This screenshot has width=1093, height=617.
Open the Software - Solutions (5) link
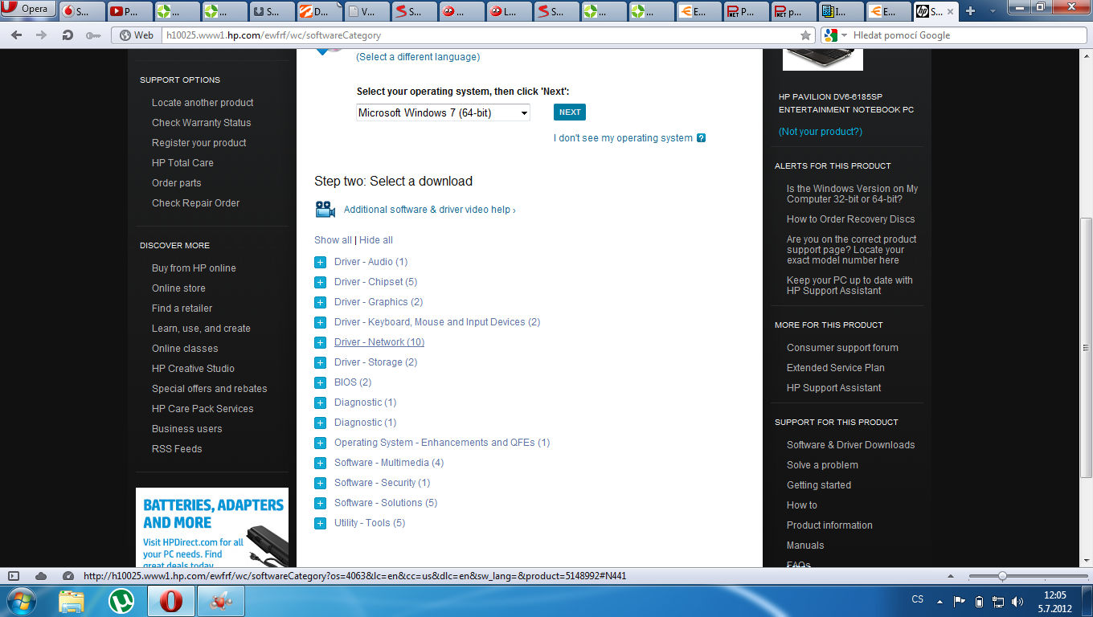click(x=386, y=503)
